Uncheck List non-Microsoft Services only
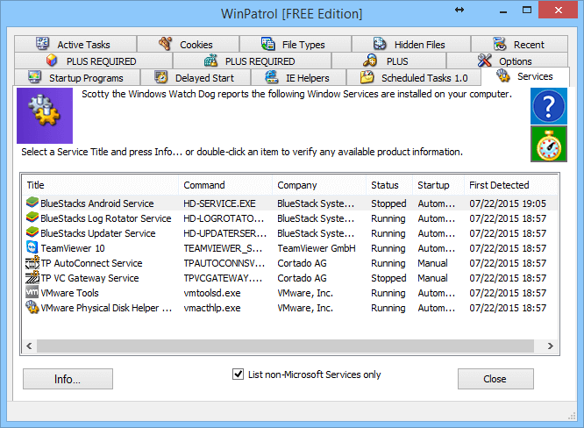Image resolution: width=584 pixels, height=428 pixels. point(238,374)
